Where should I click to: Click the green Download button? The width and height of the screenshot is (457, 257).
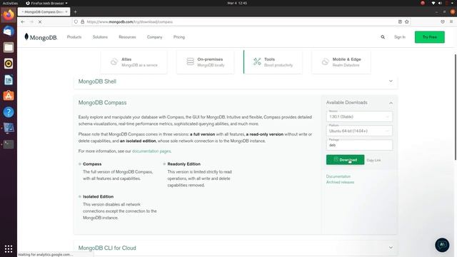[x=345, y=160]
